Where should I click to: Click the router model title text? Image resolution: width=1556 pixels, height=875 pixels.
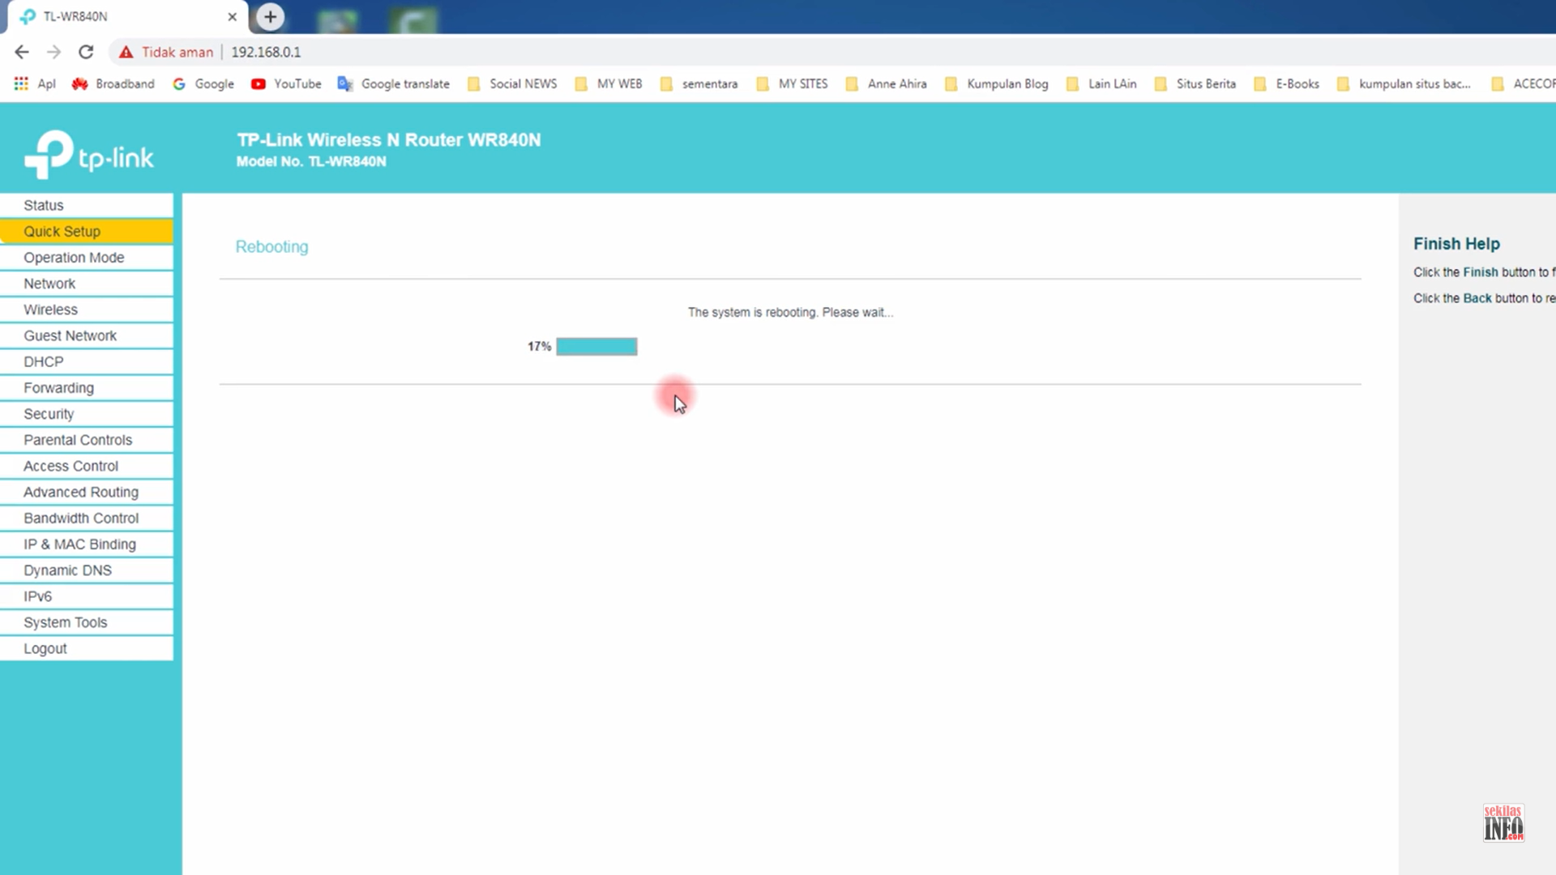[388, 140]
